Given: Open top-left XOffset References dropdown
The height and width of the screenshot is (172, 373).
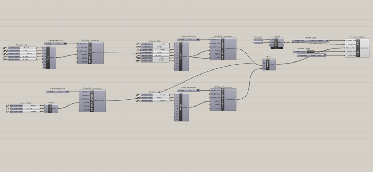Looking at the screenshot, I should pyautogui.click(x=65, y=44).
